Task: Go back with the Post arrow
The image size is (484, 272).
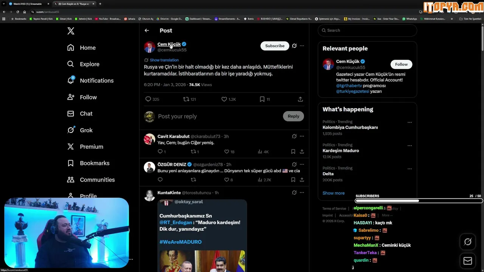Action: [x=147, y=31]
